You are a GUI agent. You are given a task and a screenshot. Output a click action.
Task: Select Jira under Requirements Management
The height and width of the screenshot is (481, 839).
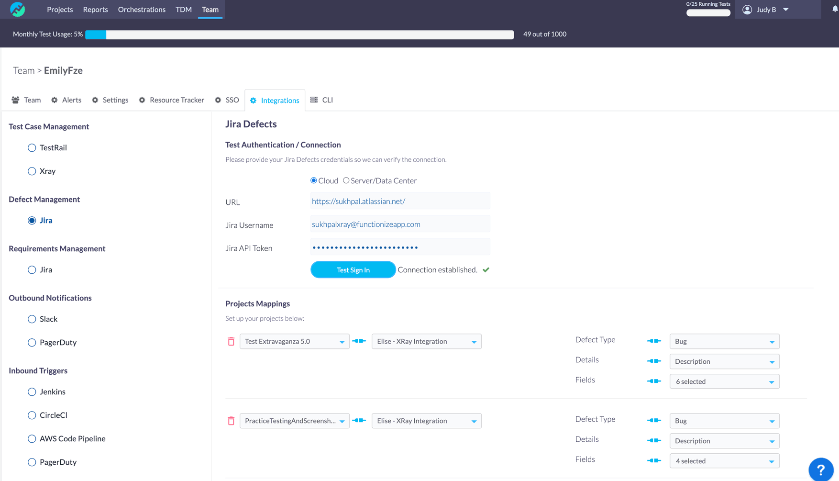point(32,270)
